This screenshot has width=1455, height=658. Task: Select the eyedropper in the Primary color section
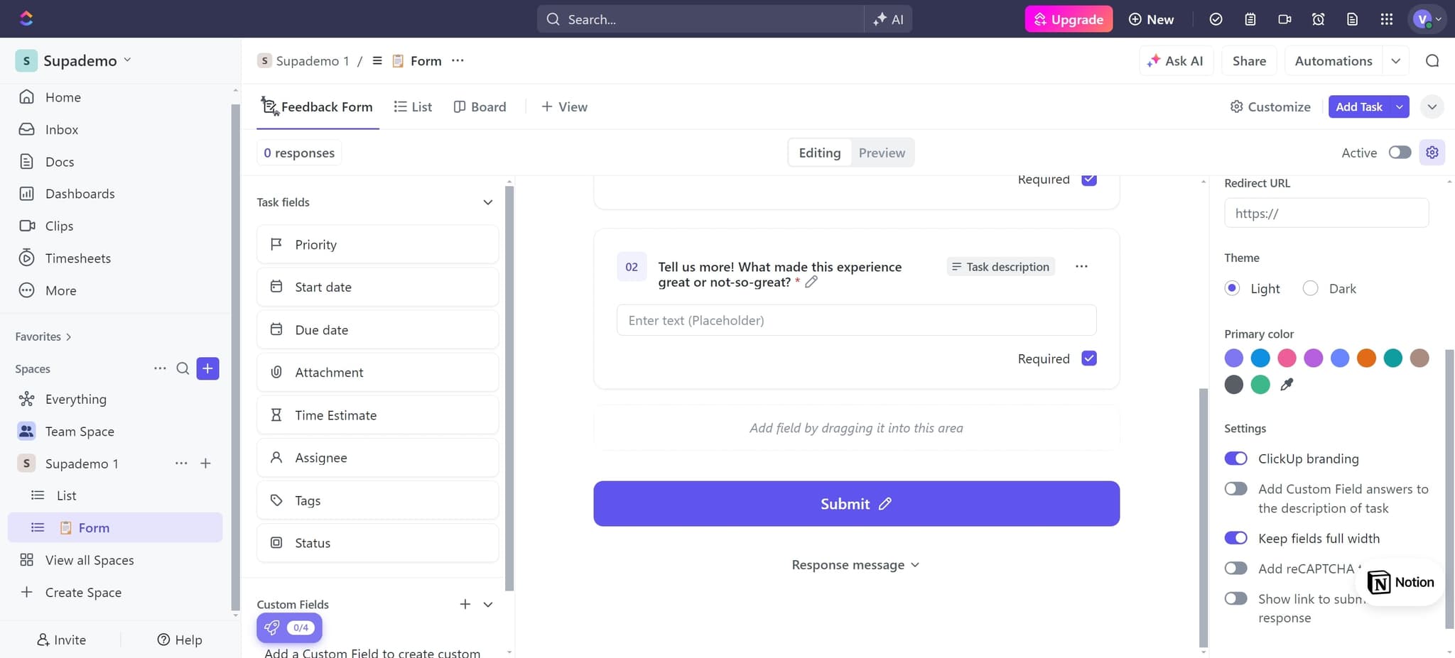click(1287, 384)
